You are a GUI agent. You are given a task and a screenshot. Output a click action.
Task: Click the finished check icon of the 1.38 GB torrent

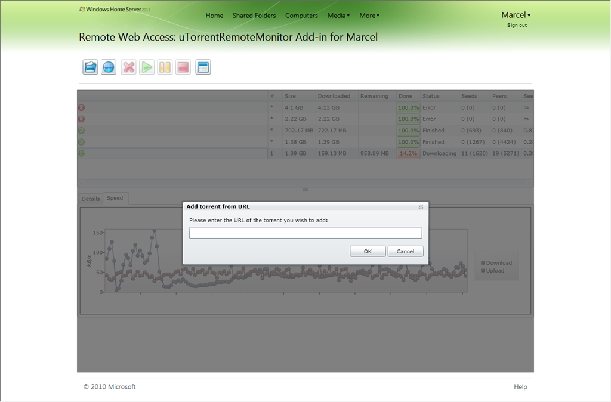coord(81,142)
